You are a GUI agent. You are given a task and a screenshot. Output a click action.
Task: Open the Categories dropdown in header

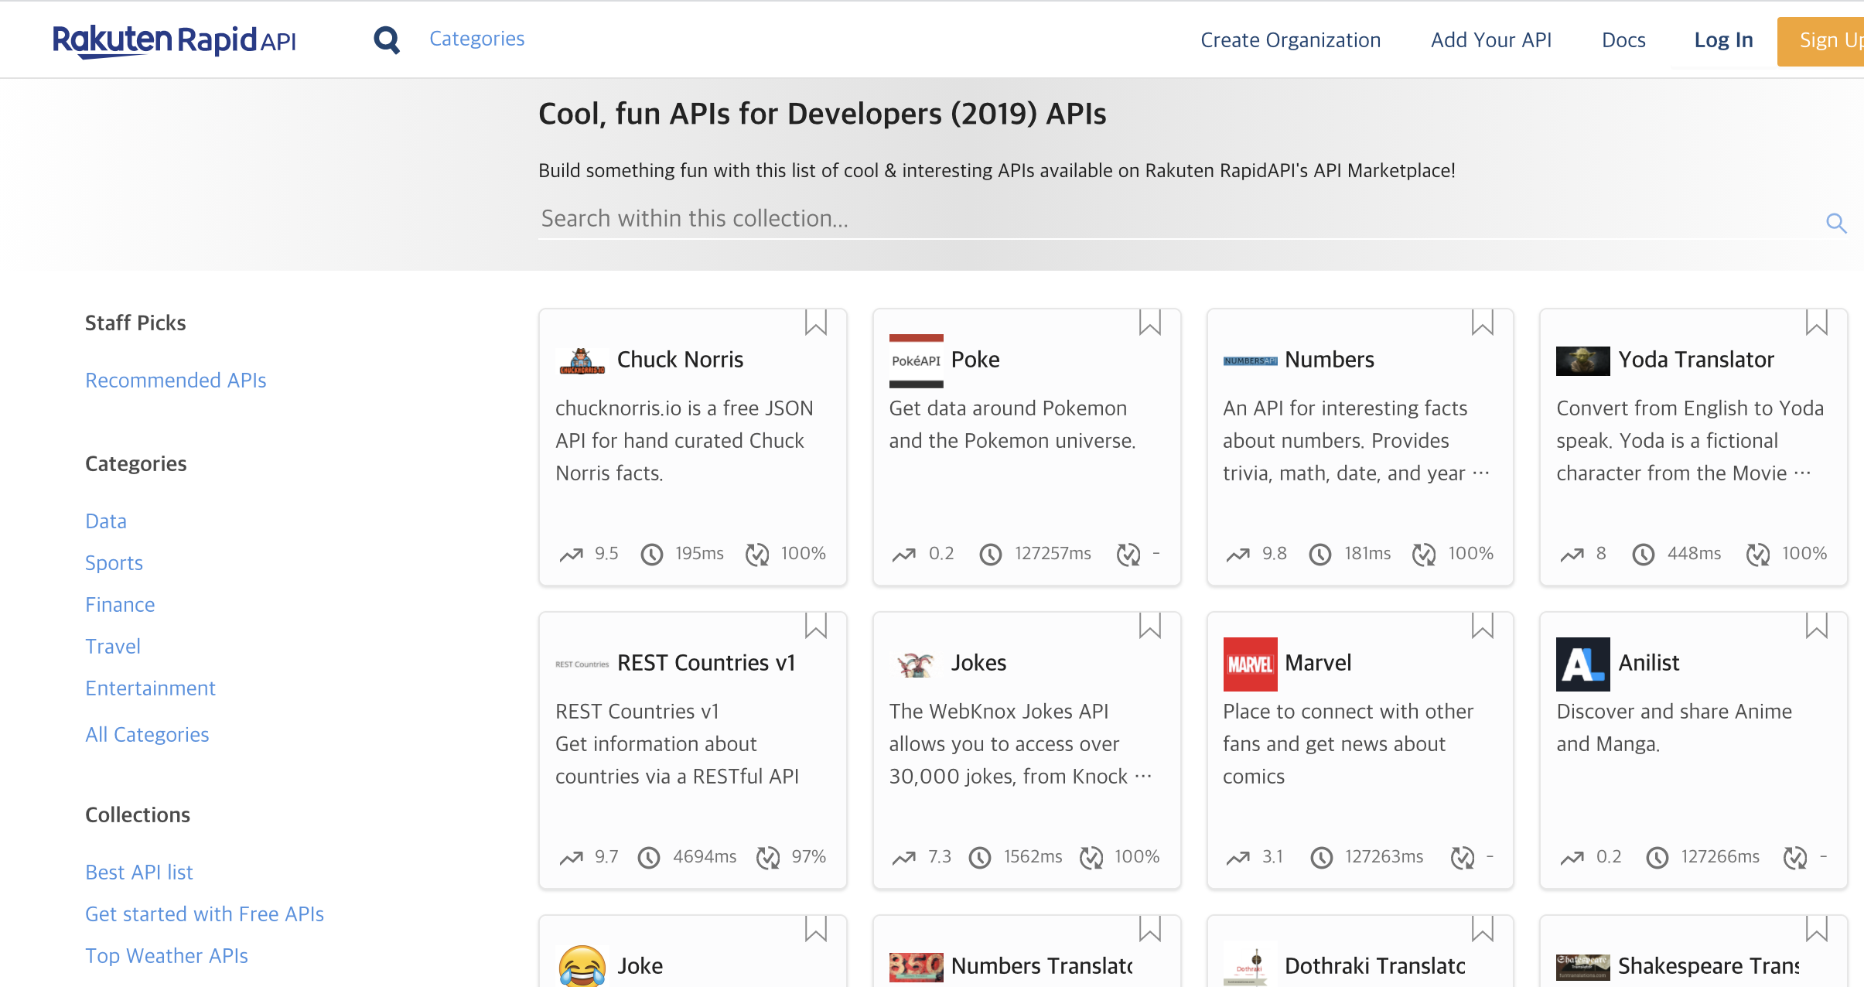(476, 39)
